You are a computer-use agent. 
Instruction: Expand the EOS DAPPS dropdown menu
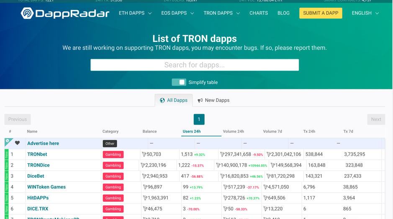click(177, 13)
